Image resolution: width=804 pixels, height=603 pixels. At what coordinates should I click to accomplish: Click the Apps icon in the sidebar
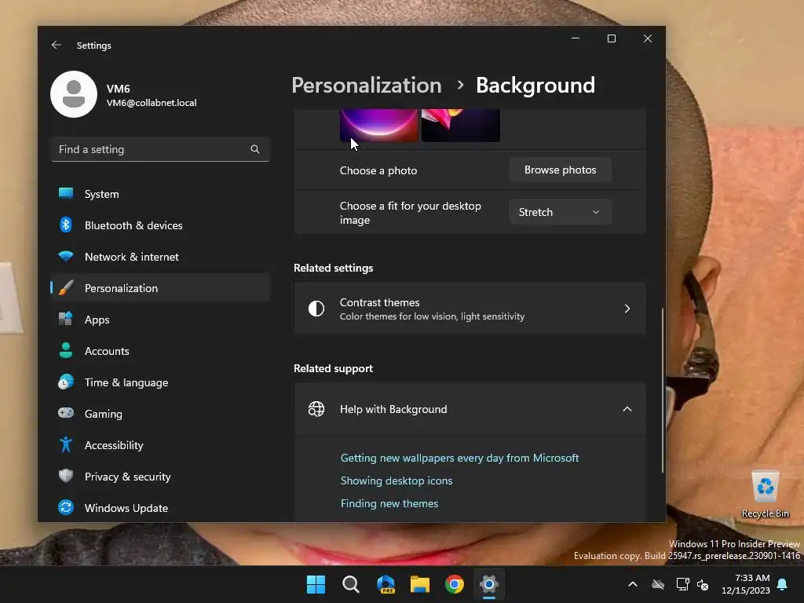[66, 319]
